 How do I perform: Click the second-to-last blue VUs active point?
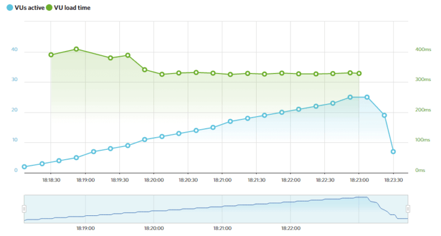384,115
